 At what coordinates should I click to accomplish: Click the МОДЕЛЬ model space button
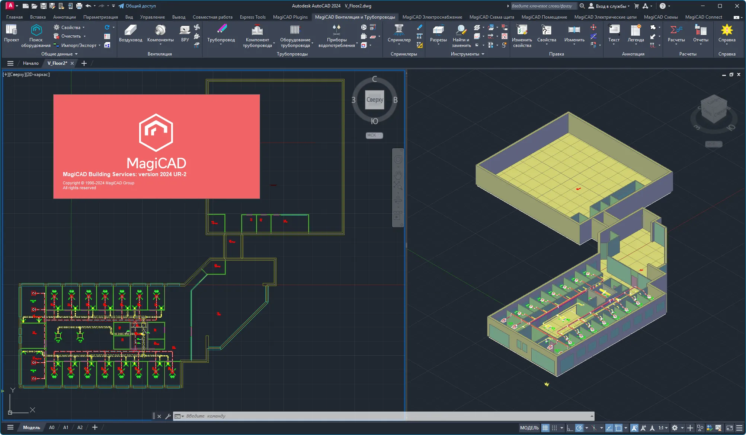[529, 428]
